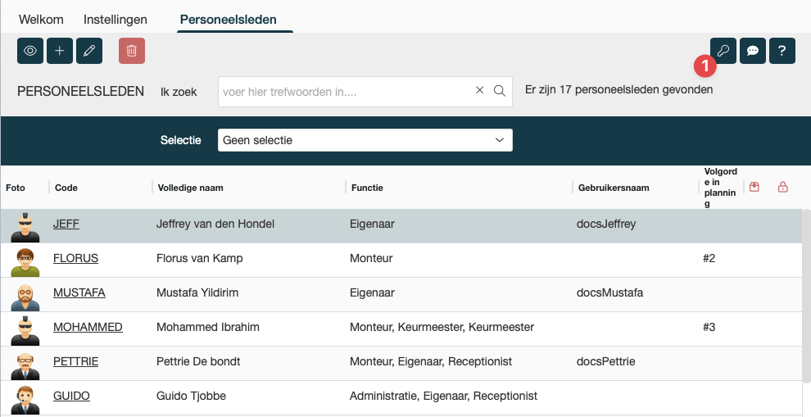Switch to the Welkom tab
This screenshot has width=811, height=417.
click(41, 19)
